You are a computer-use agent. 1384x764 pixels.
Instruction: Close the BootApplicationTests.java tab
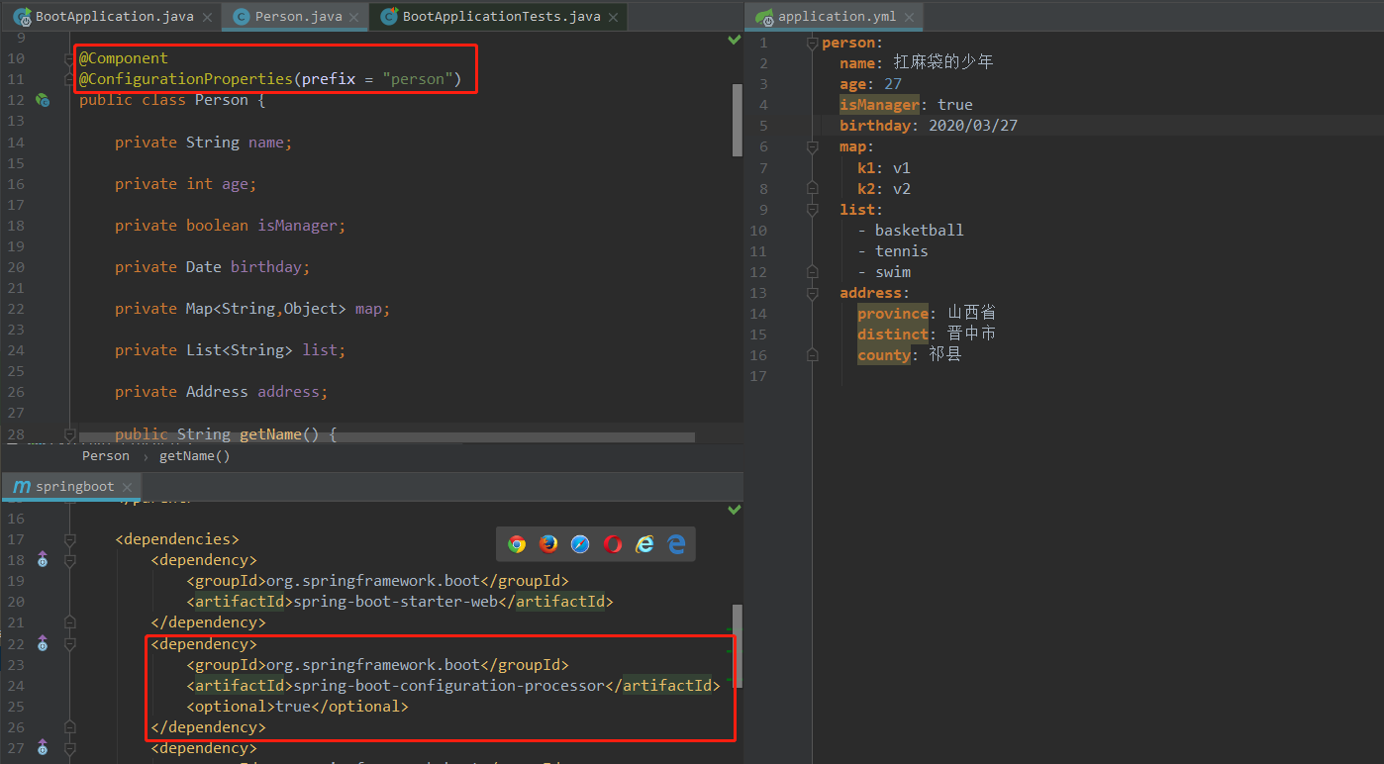pos(613,18)
